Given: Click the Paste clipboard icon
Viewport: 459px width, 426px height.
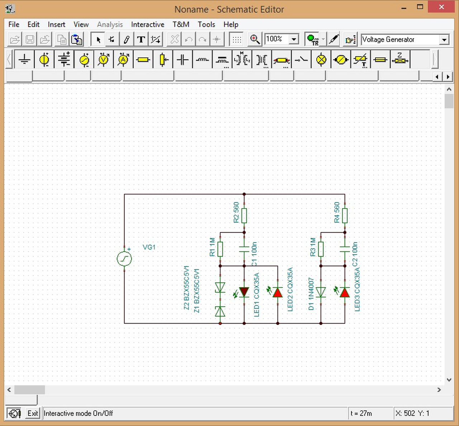Looking at the screenshot, I should (x=77, y=39).
